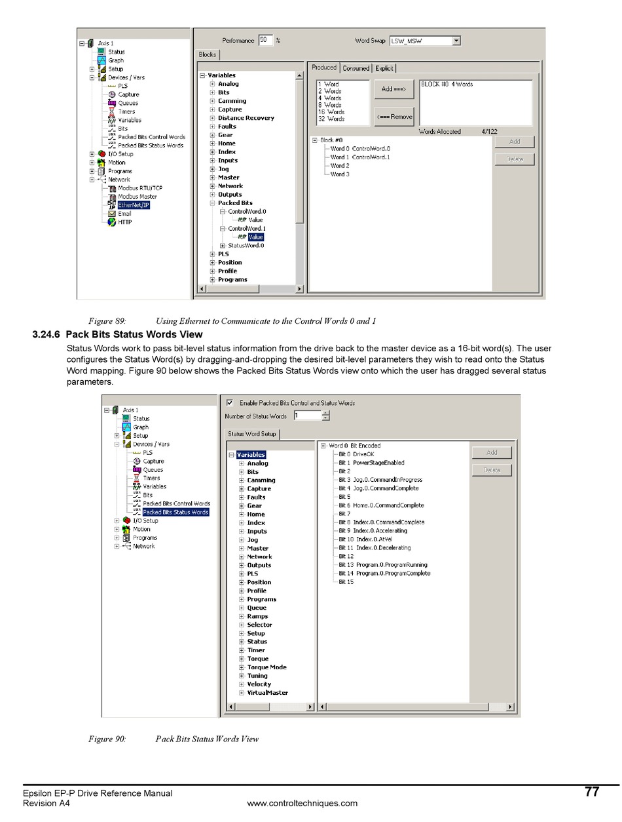Switch to the Consumed tab

(356, 68)
